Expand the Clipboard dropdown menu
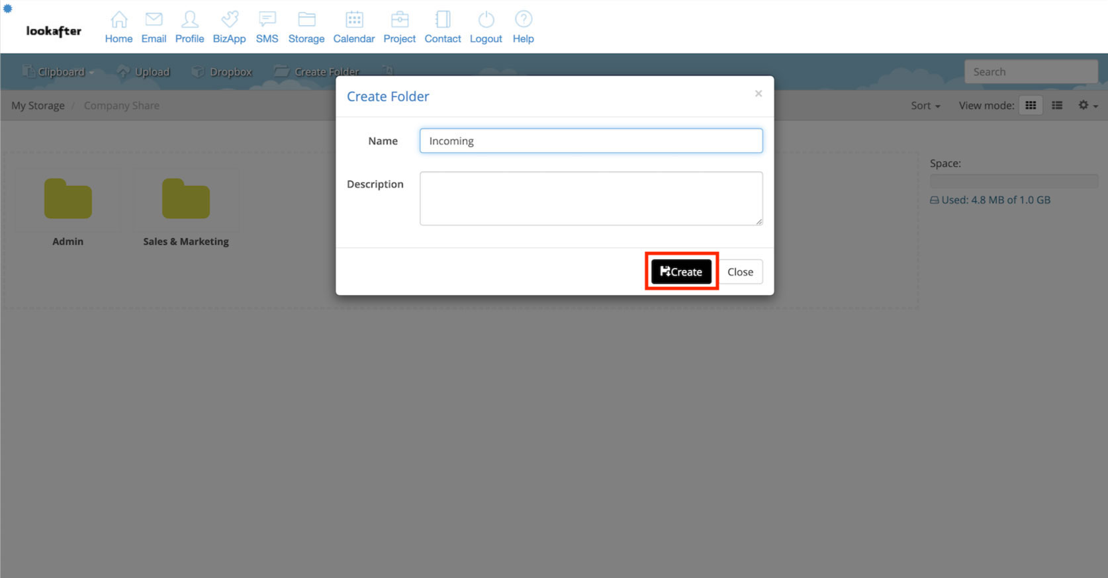 point(59,72)
